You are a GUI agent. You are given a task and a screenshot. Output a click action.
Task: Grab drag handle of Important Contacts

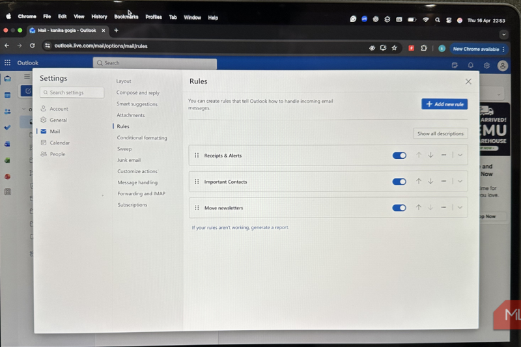click(197, 181)
